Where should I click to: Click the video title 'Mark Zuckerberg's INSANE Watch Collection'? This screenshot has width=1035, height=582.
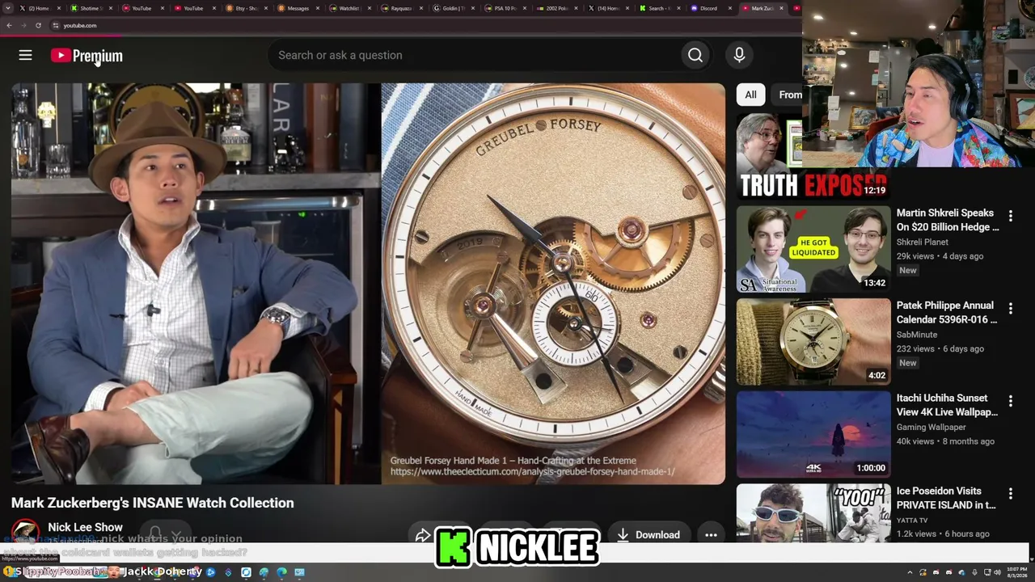click(x=153, y=503)
